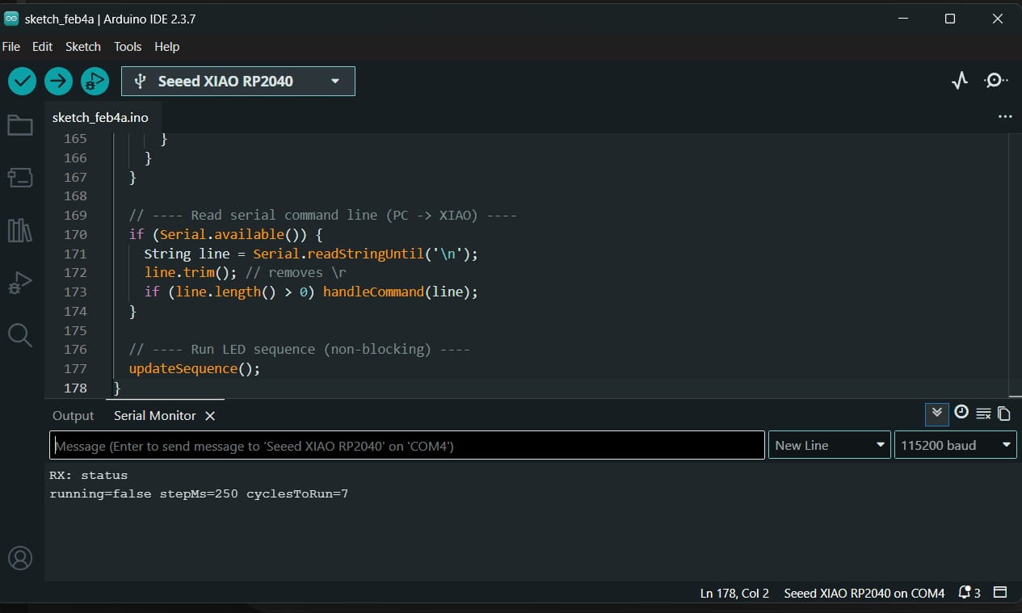Click the editor vertical scrollbar
This screenshot has width=1022, height=613.
[x=1013, y=258]
